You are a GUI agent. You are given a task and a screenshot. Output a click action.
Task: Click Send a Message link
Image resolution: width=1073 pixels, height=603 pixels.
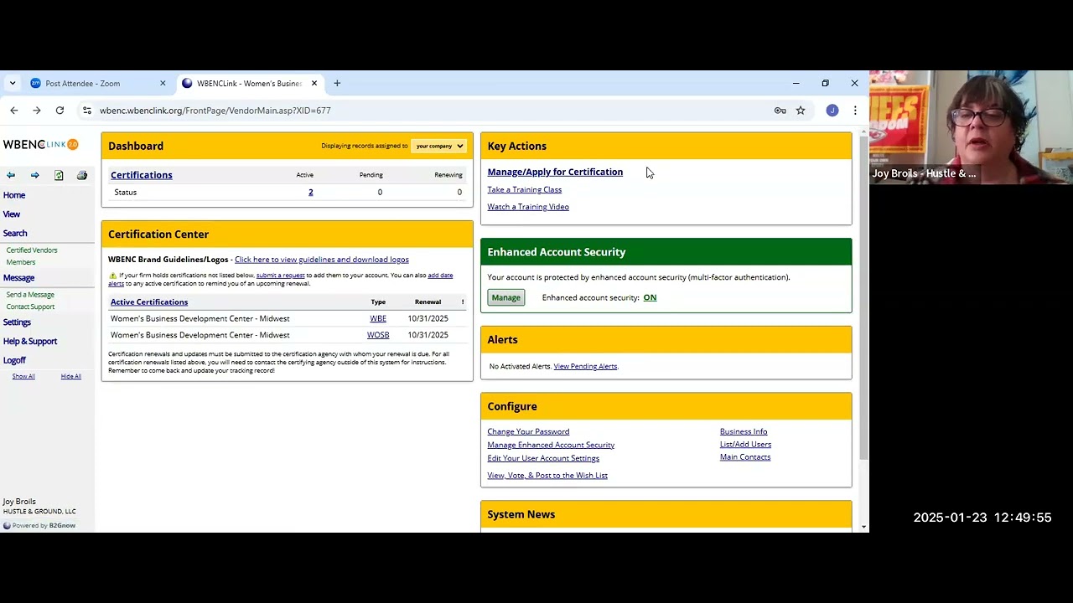click(x=30, y=295)
